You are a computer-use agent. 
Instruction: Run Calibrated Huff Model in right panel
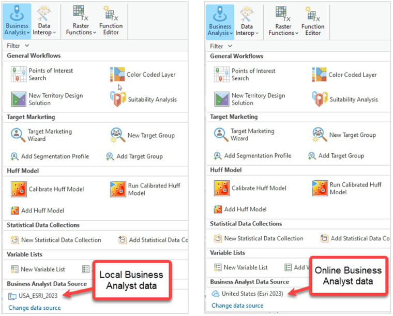tap(347, 188)
